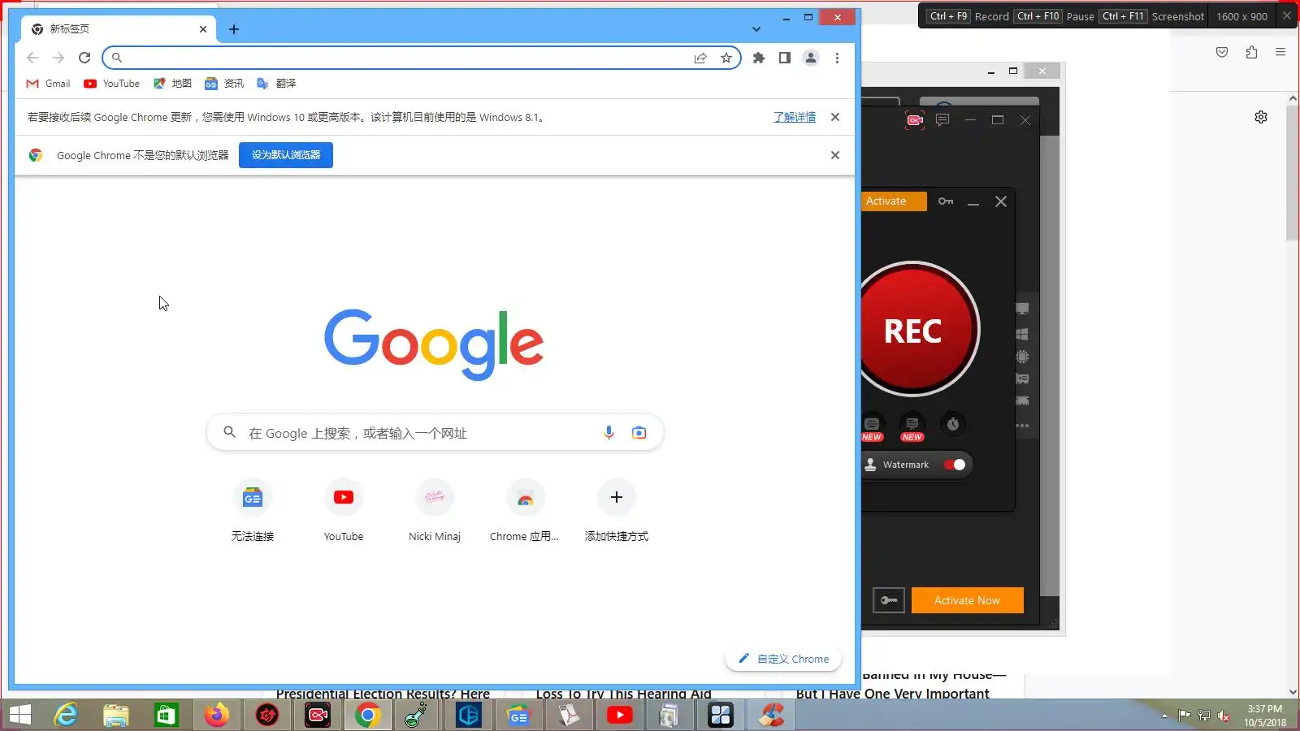Click the orange Activate button
The width and height of the screenshot is (1300, 731).
[x=894, y=201]
